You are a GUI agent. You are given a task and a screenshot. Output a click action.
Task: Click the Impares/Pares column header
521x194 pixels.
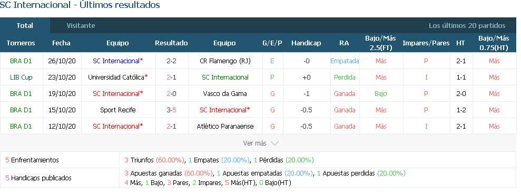[x=426, y=43]
